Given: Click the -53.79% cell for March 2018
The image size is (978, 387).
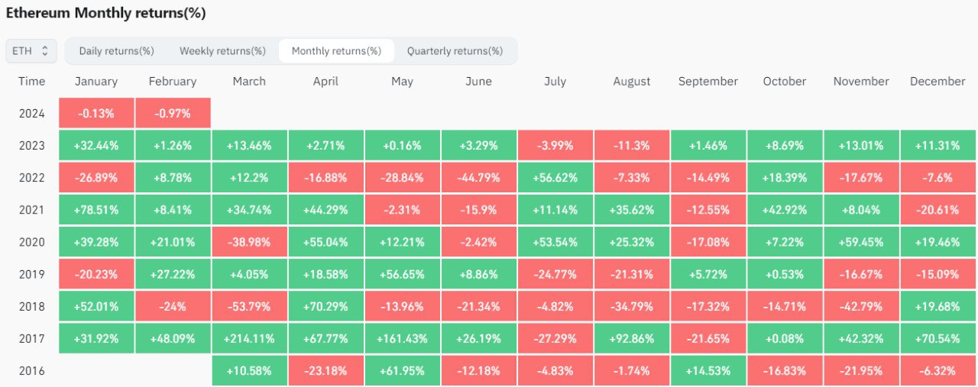Looking at the screenshot, I should pos(249,307).
